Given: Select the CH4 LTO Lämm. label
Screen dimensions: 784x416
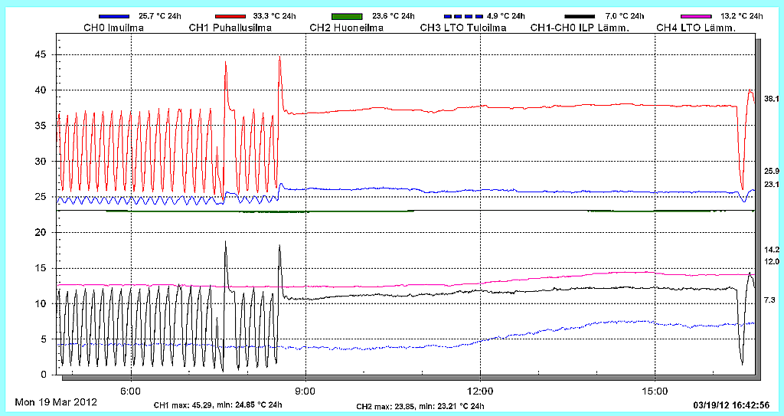Looking at the screenshot, I should (x=696, y=28).
